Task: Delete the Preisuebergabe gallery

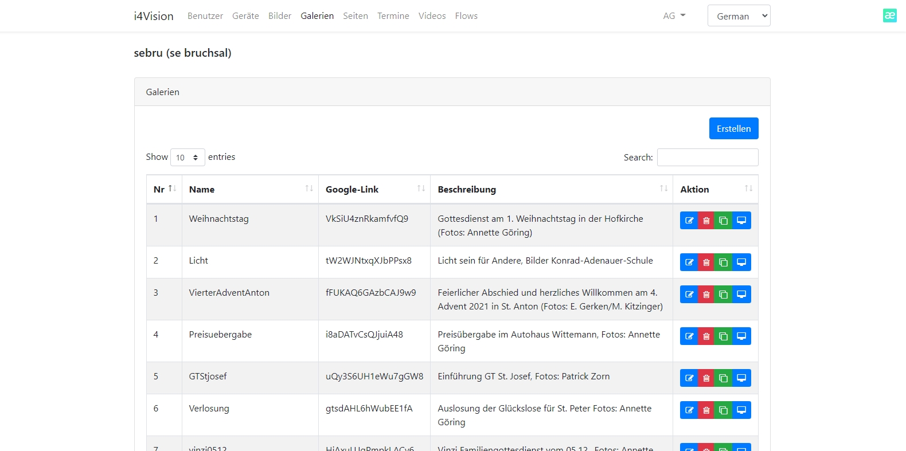Action: [x=706, y=336]
